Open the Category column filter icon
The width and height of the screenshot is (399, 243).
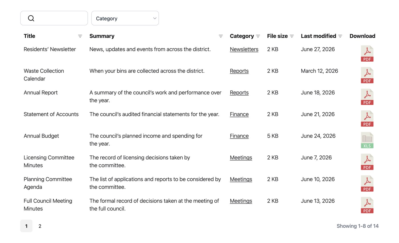(258, 36)
